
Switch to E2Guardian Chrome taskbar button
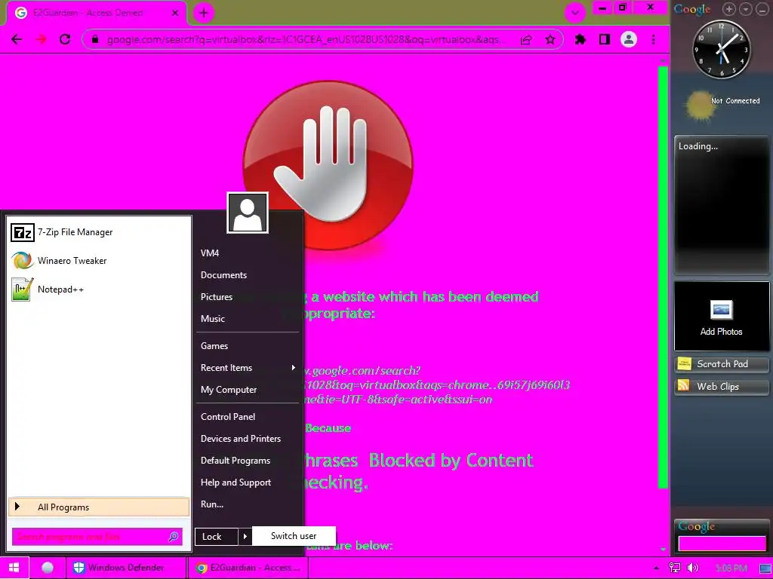click(248, 568)
